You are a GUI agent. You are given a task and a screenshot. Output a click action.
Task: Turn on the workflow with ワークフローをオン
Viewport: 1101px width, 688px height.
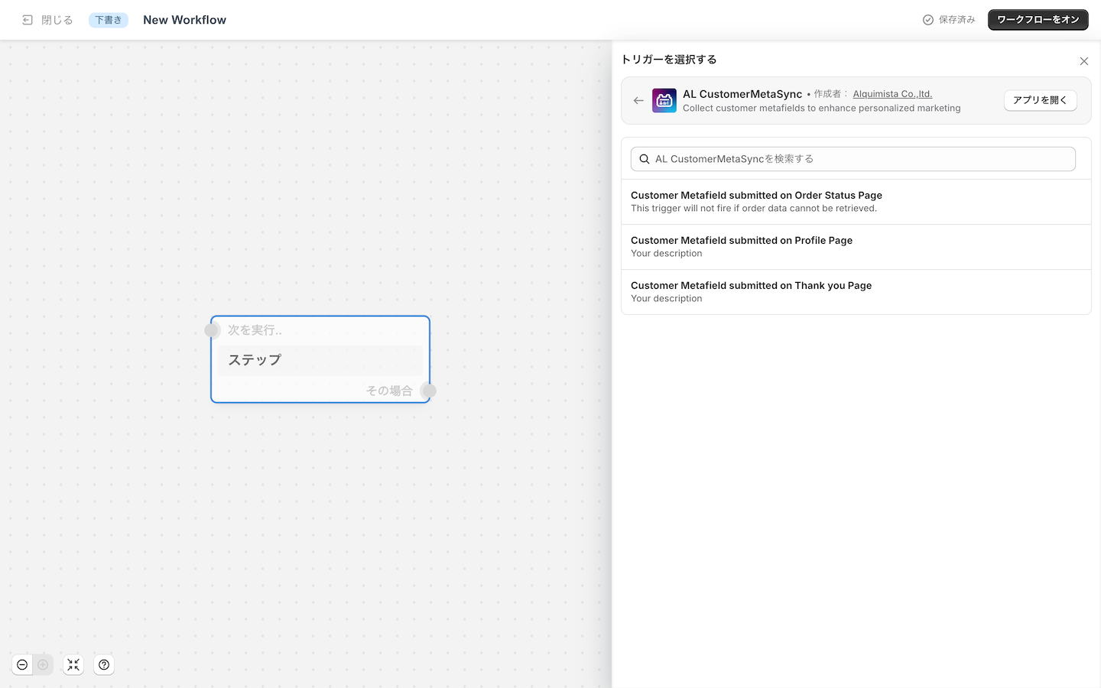[x=1038, y=20]
